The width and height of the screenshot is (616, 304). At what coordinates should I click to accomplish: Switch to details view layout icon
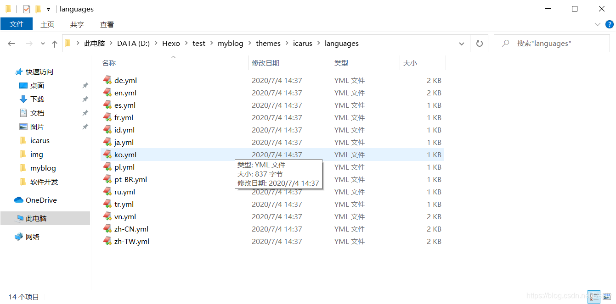tap(594, 297)
